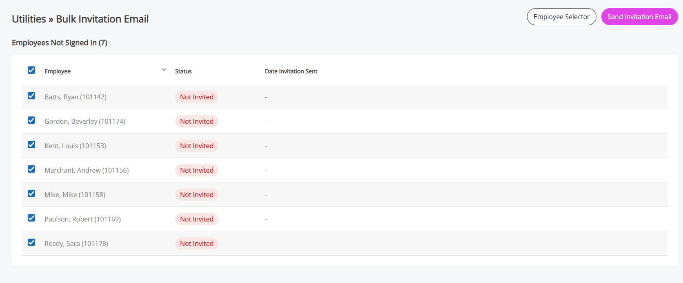Click Not Invited badge for Batts, Ryan
Viewport: 683px width, 283px height.
[196, 97]
